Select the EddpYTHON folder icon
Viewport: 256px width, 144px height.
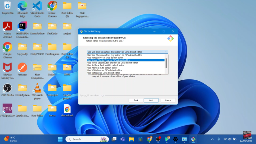pos(37,49)
